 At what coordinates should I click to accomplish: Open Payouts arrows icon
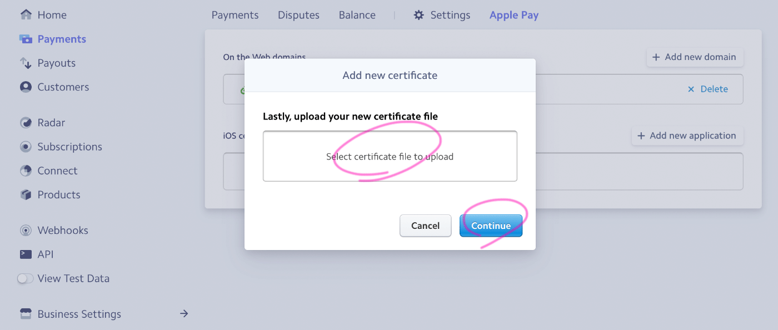tap(26, 63)
